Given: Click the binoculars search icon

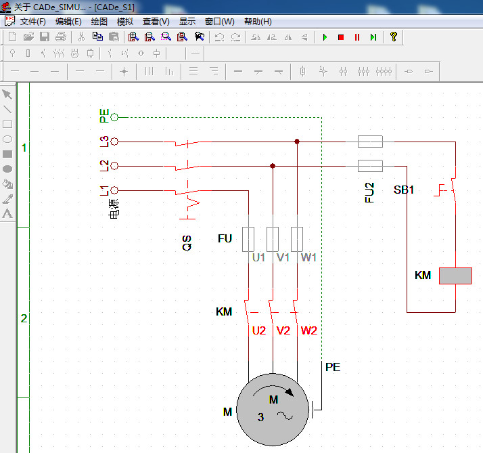Looking at the screenshot, I should pyautogui.click(x=200, y=37).
